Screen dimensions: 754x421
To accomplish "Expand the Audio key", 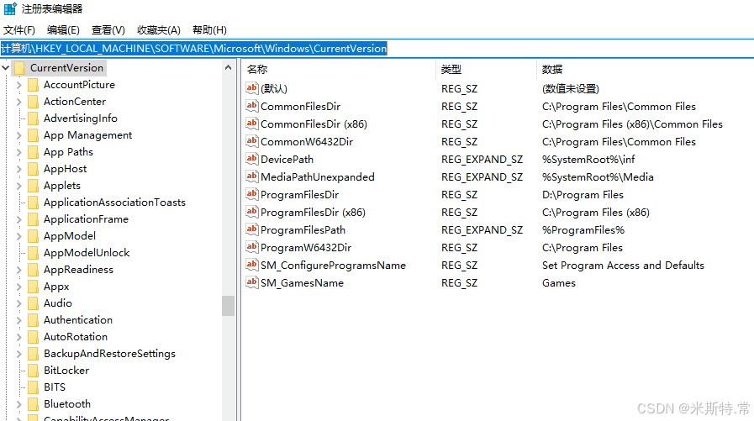I will (19, 303).
